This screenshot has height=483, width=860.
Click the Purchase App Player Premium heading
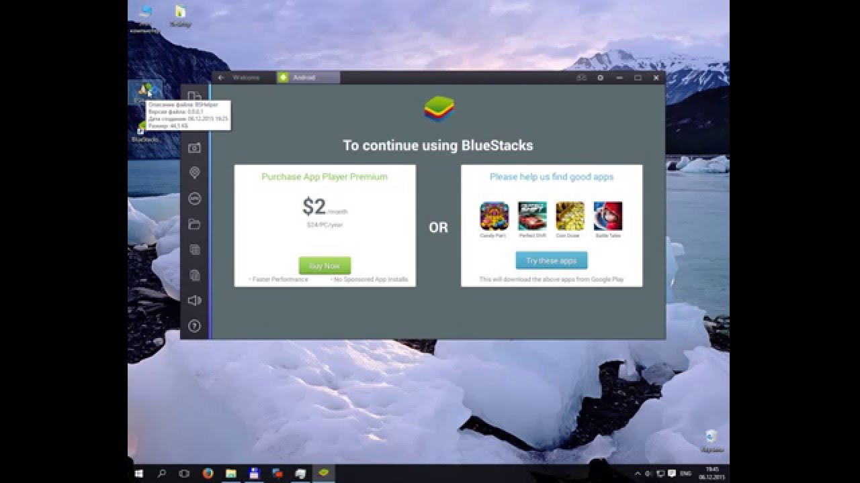[325, 177]
